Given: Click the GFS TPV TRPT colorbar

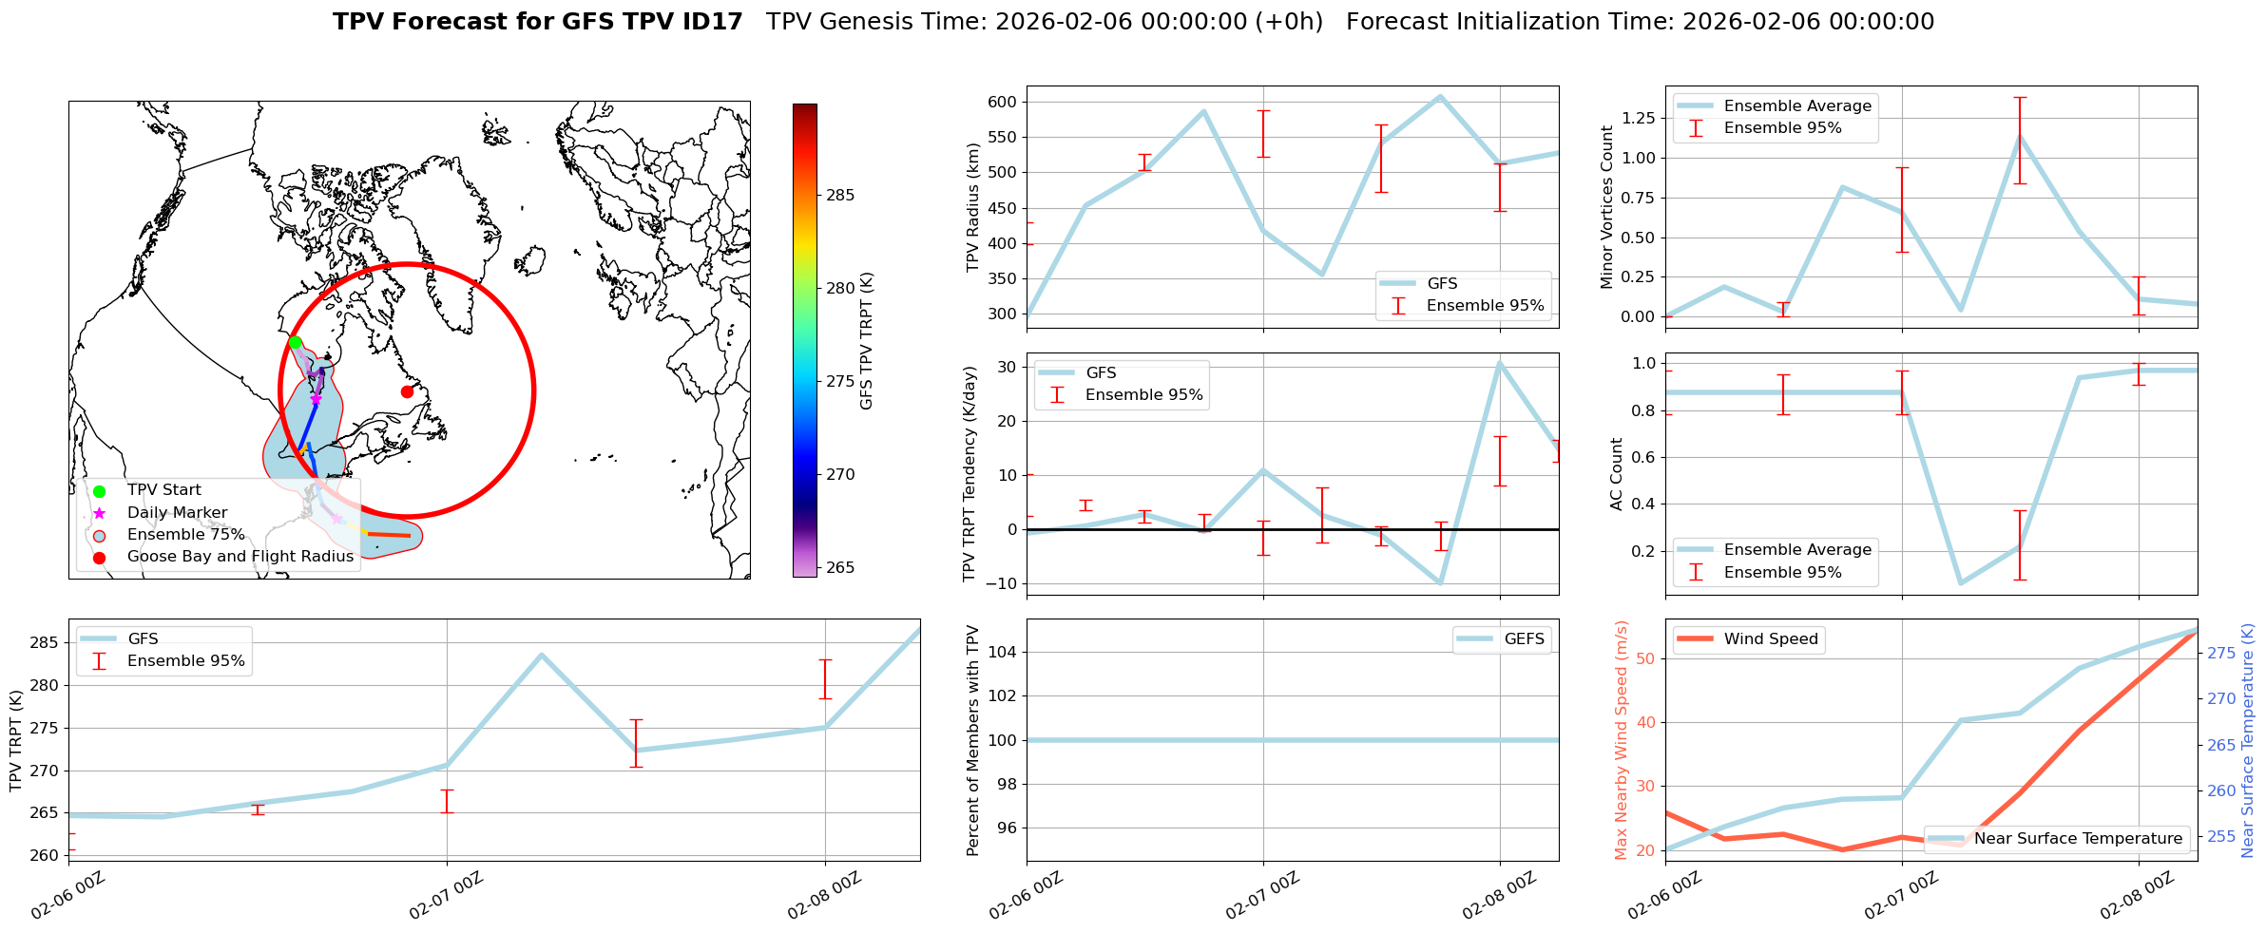Looking at the screenshot, I should click(804, 340).
